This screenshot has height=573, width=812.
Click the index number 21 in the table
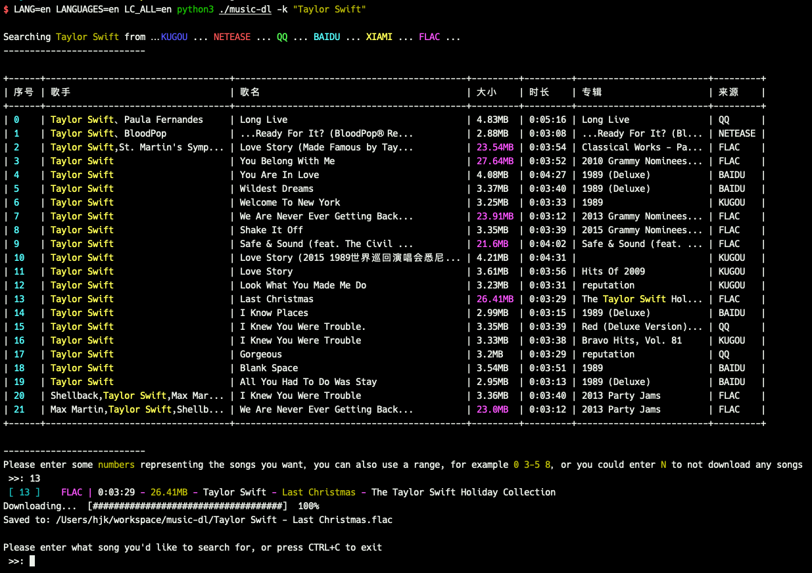coord(19,409)
